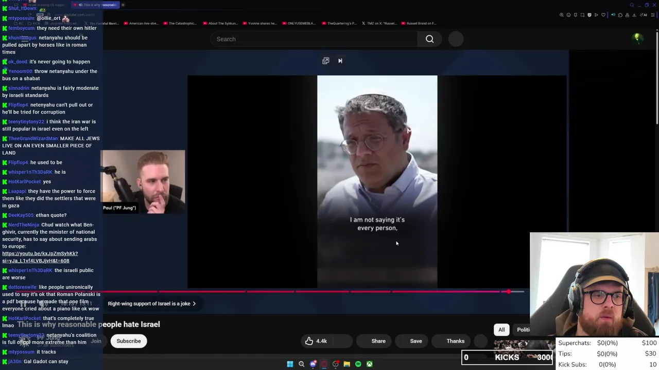Subscribe to the channel
The width and height of the screenshot is (659, 370).
point(129,341)
